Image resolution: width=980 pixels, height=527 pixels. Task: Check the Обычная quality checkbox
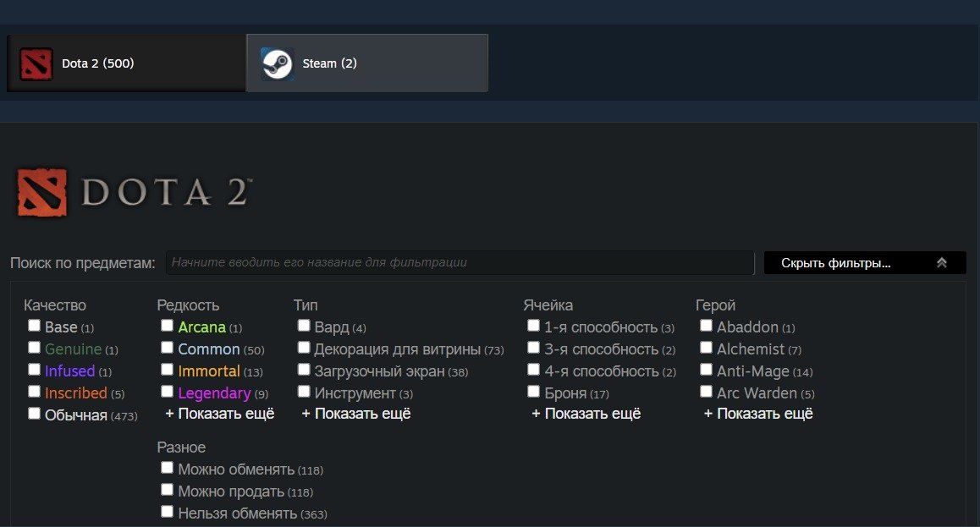pyautogui.click(x=35, y=414)
